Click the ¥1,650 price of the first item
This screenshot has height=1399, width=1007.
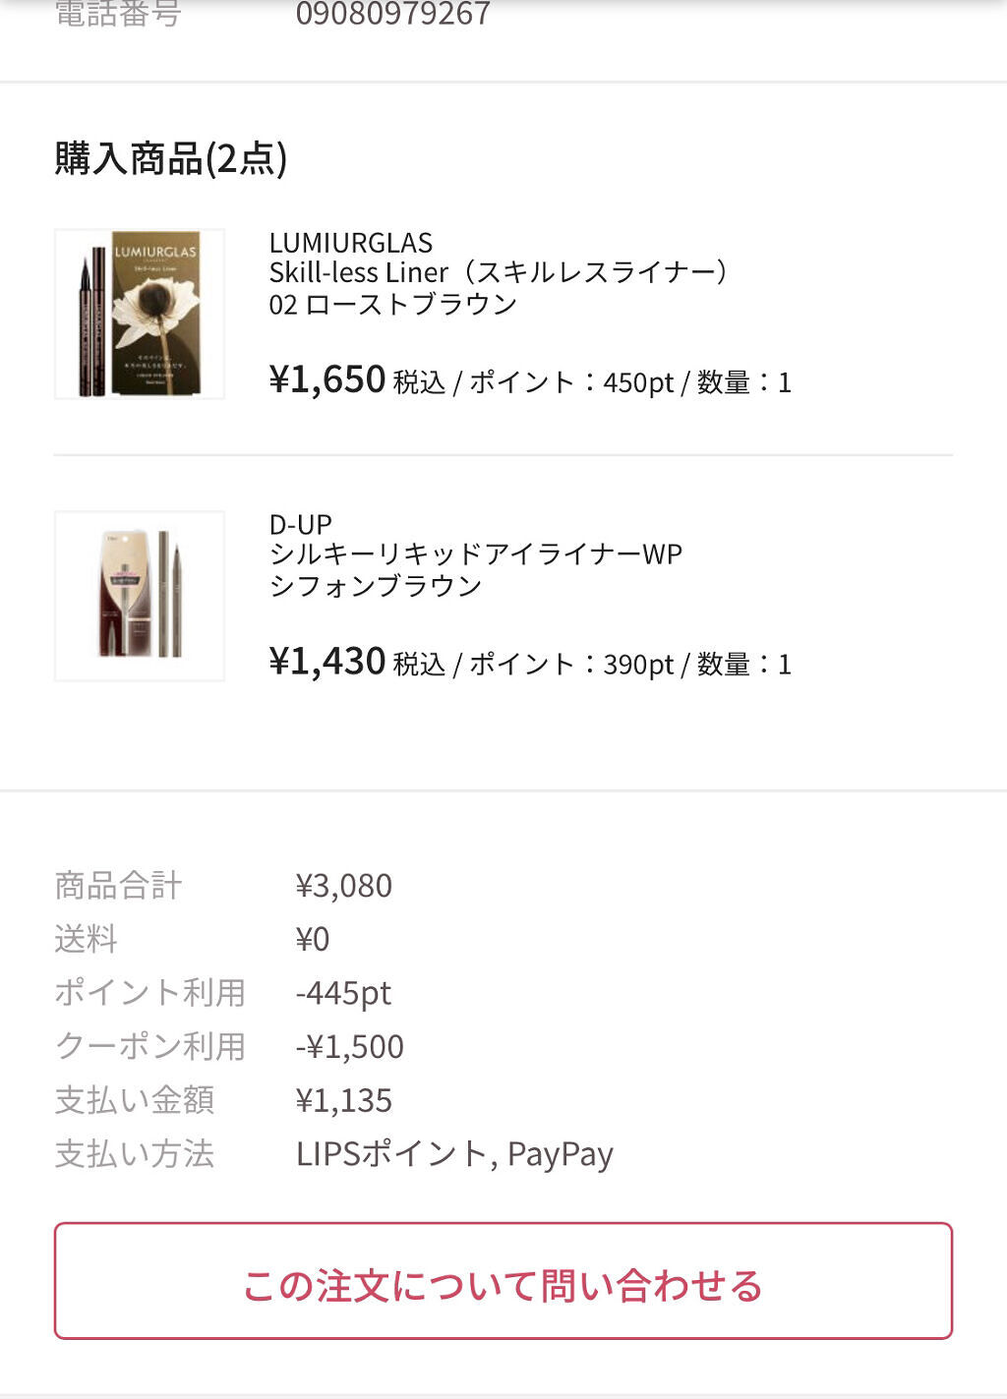[327, 379]
